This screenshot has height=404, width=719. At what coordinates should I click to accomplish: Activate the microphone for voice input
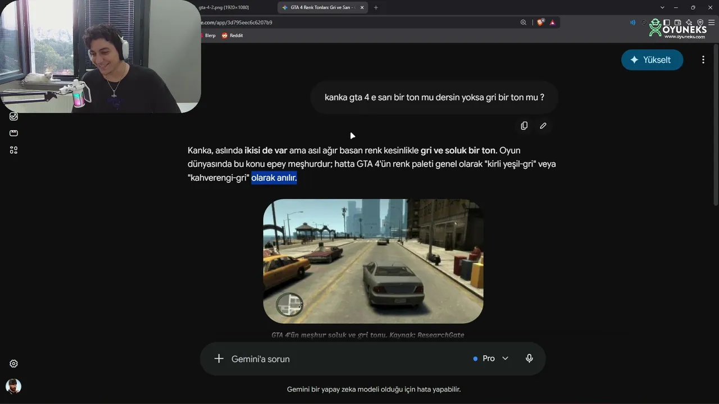point(529,359)
